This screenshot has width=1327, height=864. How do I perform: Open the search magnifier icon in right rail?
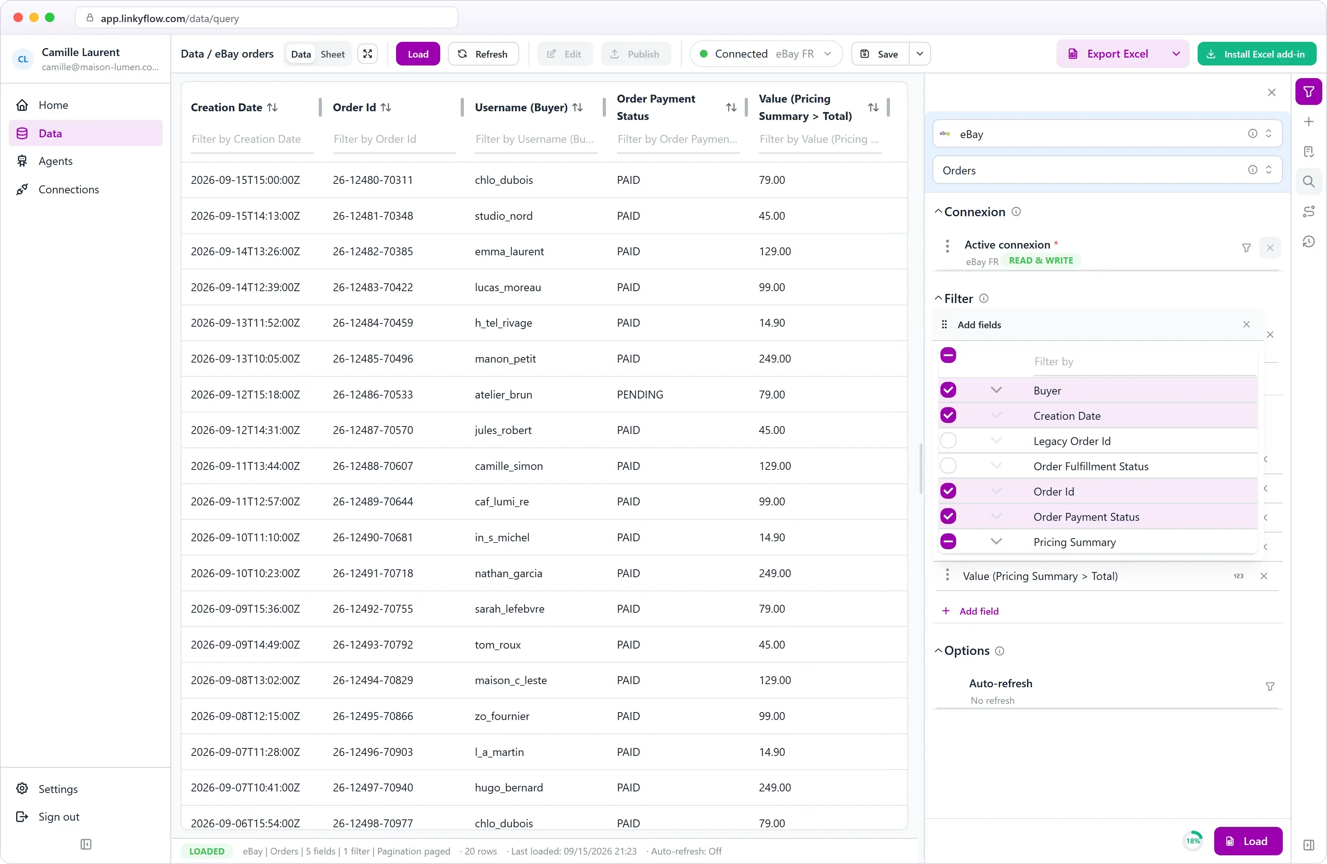pyautogui.click(x=1308, y=181)
